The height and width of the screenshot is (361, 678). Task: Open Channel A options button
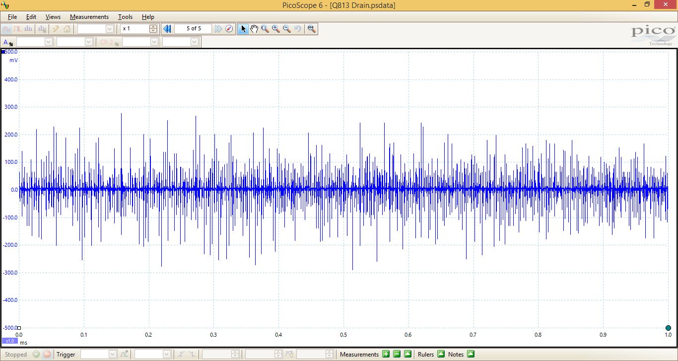point(8,42)
